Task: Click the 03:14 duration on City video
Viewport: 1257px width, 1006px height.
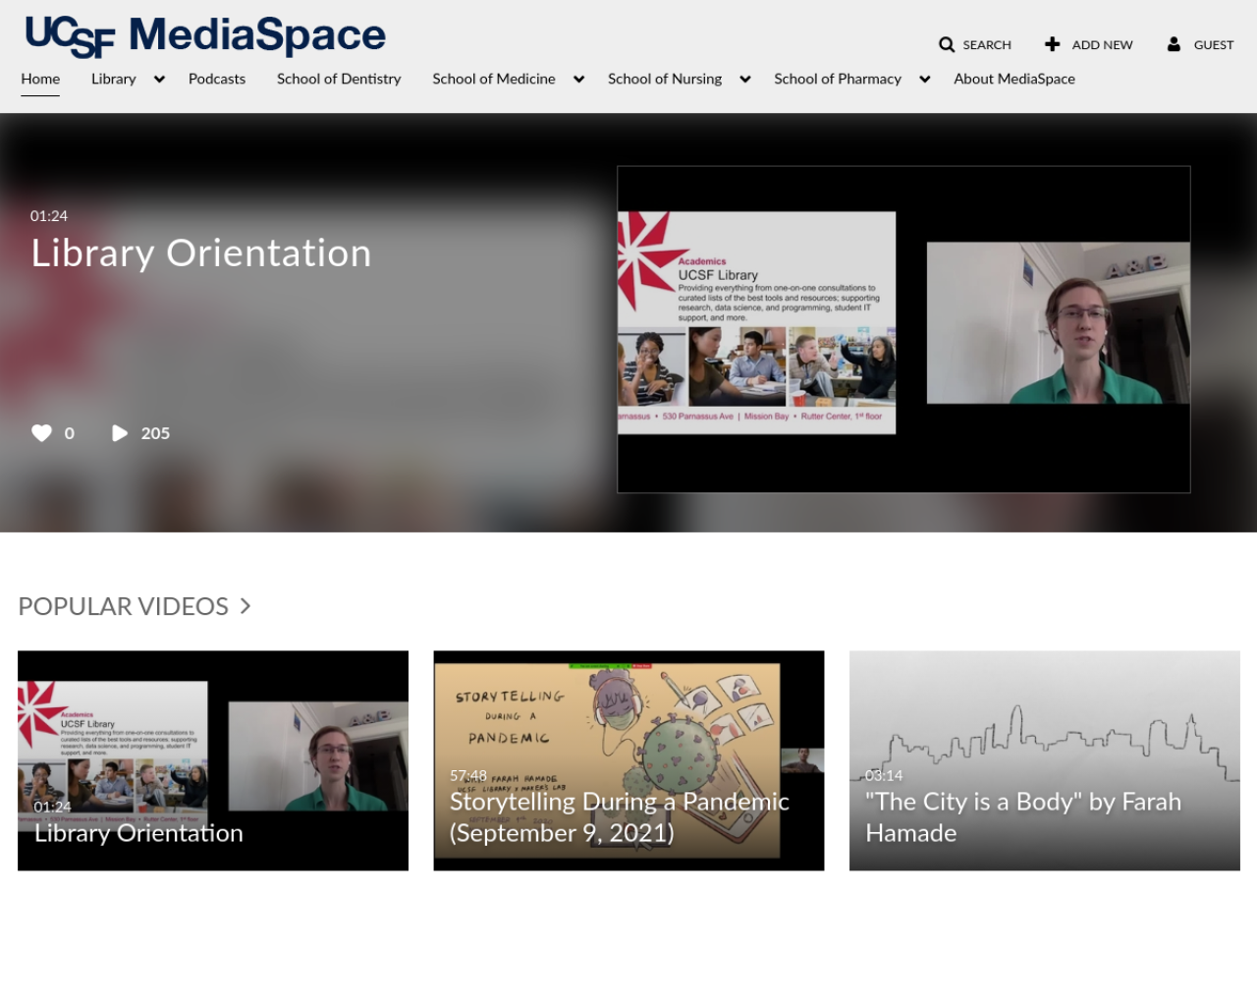Action: click(x=884, y=776)
